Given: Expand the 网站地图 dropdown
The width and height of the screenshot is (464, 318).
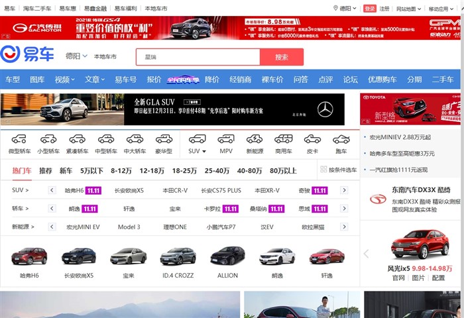Looking at the screenshot, I should 409,9.
